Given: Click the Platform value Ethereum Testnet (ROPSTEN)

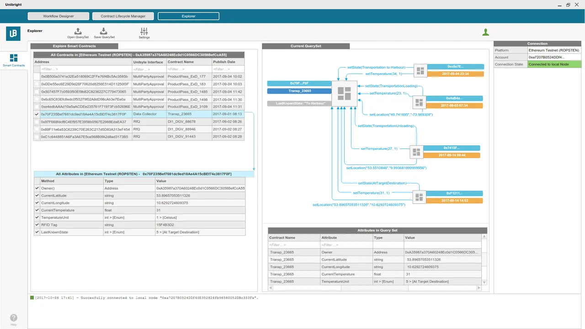Looking at the screenshot, I should [x=554, y=50].
